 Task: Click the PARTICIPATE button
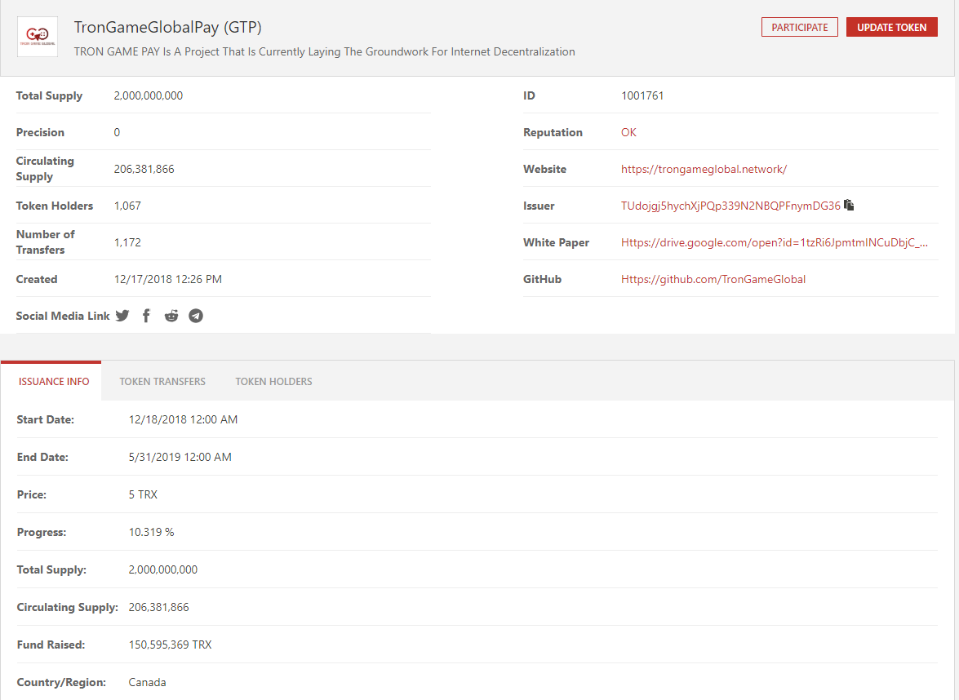tap(799, 27)
